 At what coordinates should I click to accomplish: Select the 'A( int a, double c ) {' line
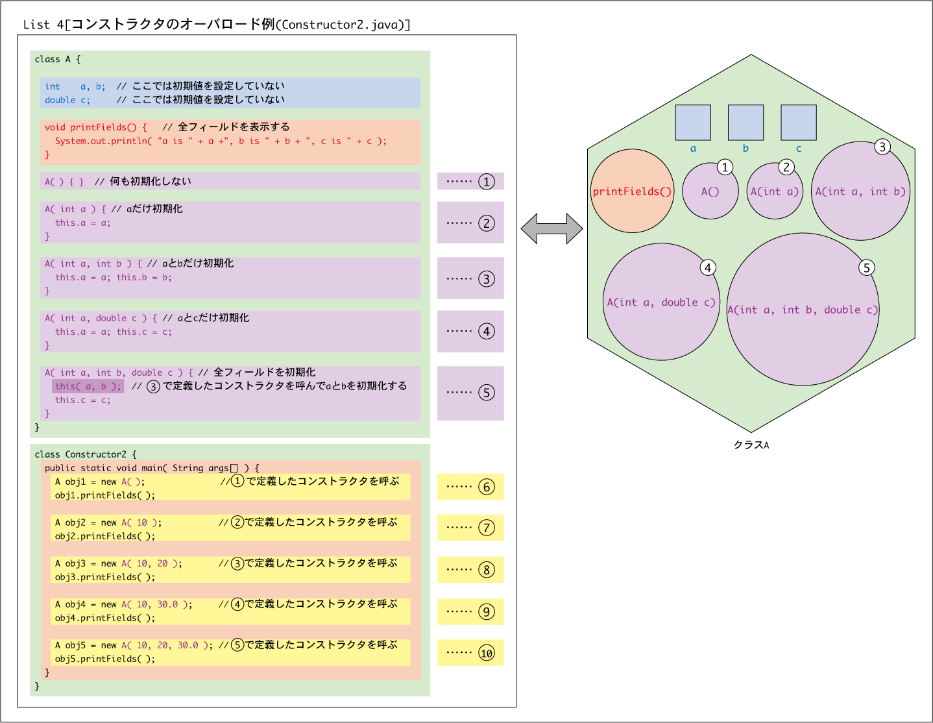pyautogui.click(x=101, y=318)
